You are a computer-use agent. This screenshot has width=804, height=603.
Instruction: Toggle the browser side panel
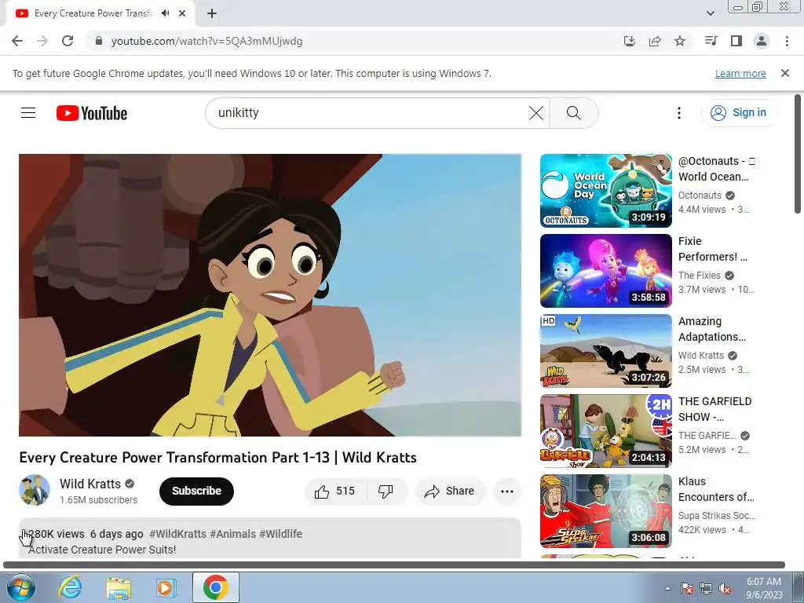[736, 41]
